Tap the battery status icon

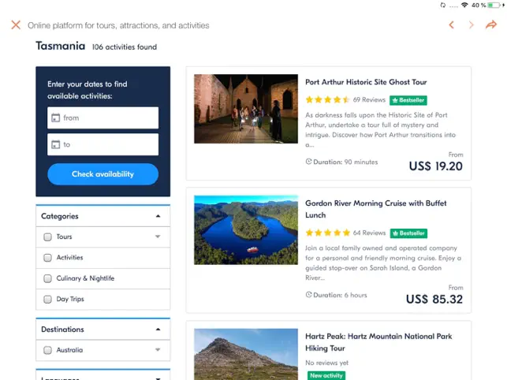tap(494, 5)
